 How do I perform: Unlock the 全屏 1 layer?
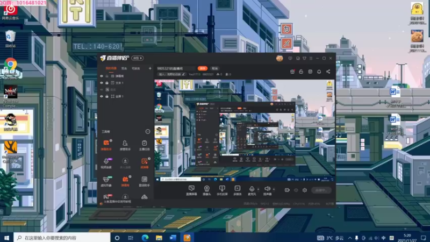coord(107,97)
